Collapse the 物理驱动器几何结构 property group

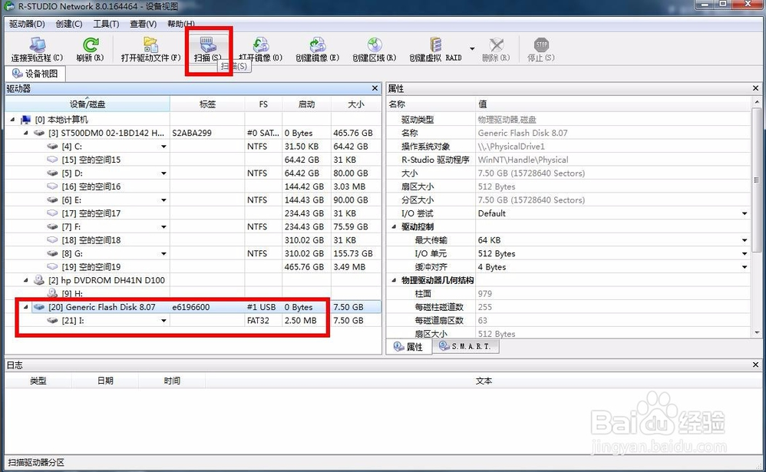394,280
